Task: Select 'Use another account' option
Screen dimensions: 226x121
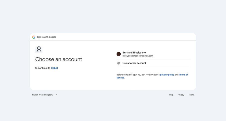Action: [x=134, y=63]
